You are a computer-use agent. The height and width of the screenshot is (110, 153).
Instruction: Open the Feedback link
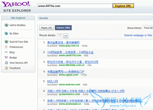(x=15, y=68)
